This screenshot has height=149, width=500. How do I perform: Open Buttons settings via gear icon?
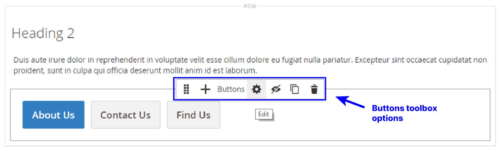(x=256, y=89)
